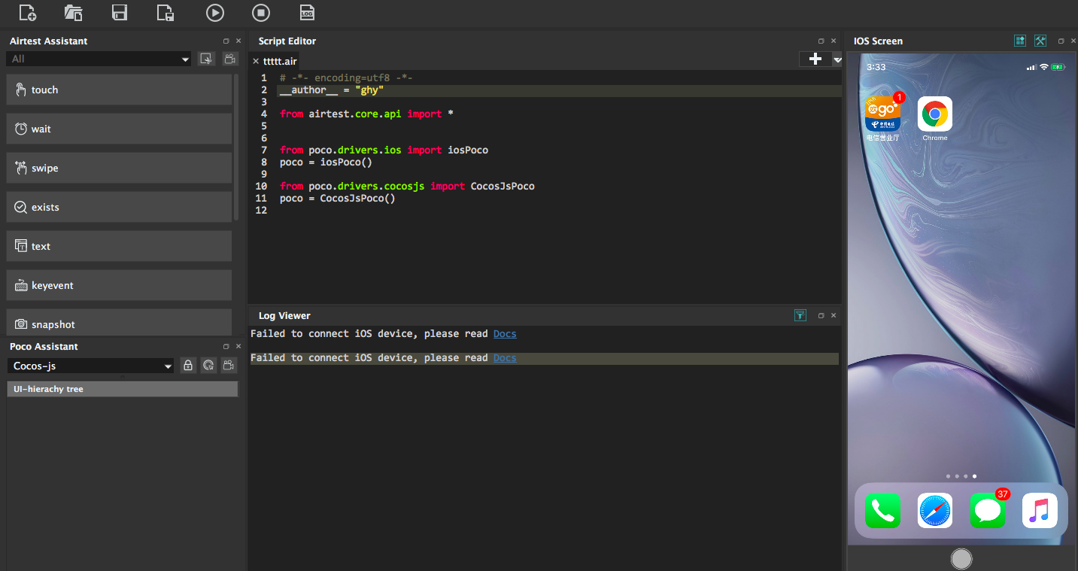Create a new script file from toolbar
Image resolution: width=1078 pixels, height=571 pixels.
[x=27, y=12]
